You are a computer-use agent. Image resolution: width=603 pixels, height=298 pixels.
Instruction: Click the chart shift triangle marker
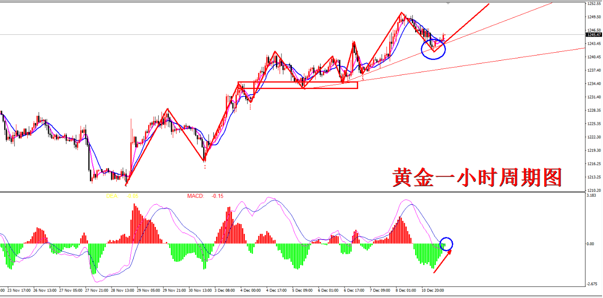pyautogui.click(x=448, y=3)
